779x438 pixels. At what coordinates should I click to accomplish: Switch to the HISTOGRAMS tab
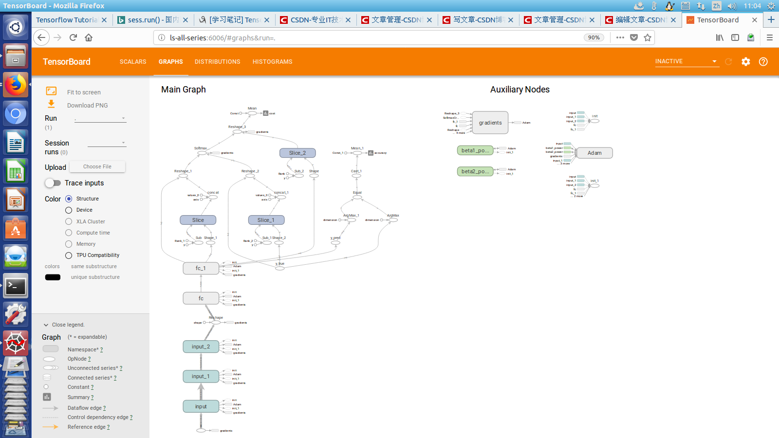[273, 62]
